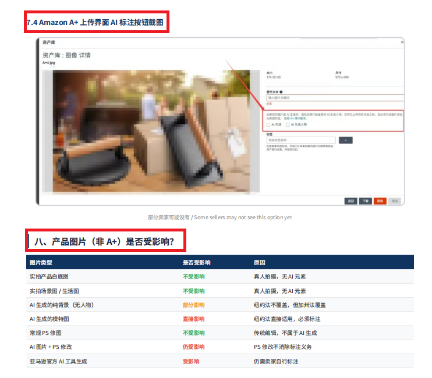The height and width of the screenshot is (378, 432).
Task: Click the red '受影响' status in last row
Action: 191,361
